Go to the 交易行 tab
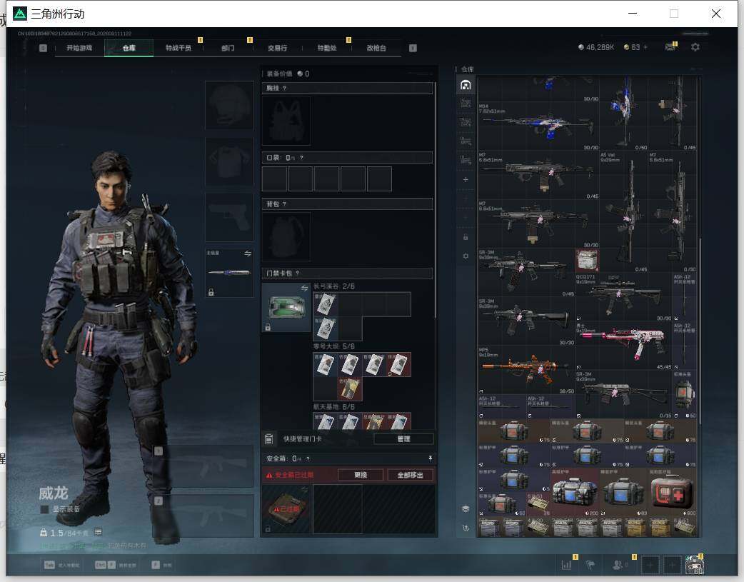Screen dimensions: 744x582 277,48
